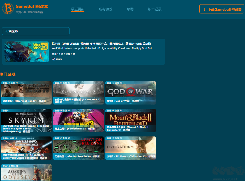Open the Battlefront Classic Collection card
This screenshot has width=245, height=181.
tap(26, 148)
